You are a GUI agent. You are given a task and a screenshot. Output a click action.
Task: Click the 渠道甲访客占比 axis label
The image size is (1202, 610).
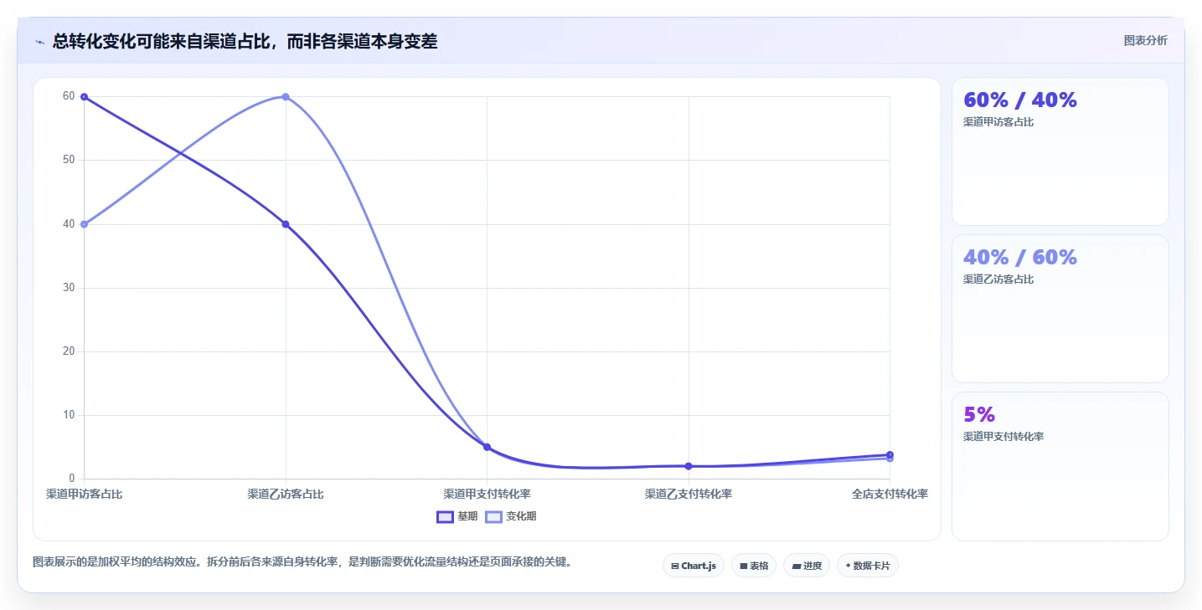(84, 495)
